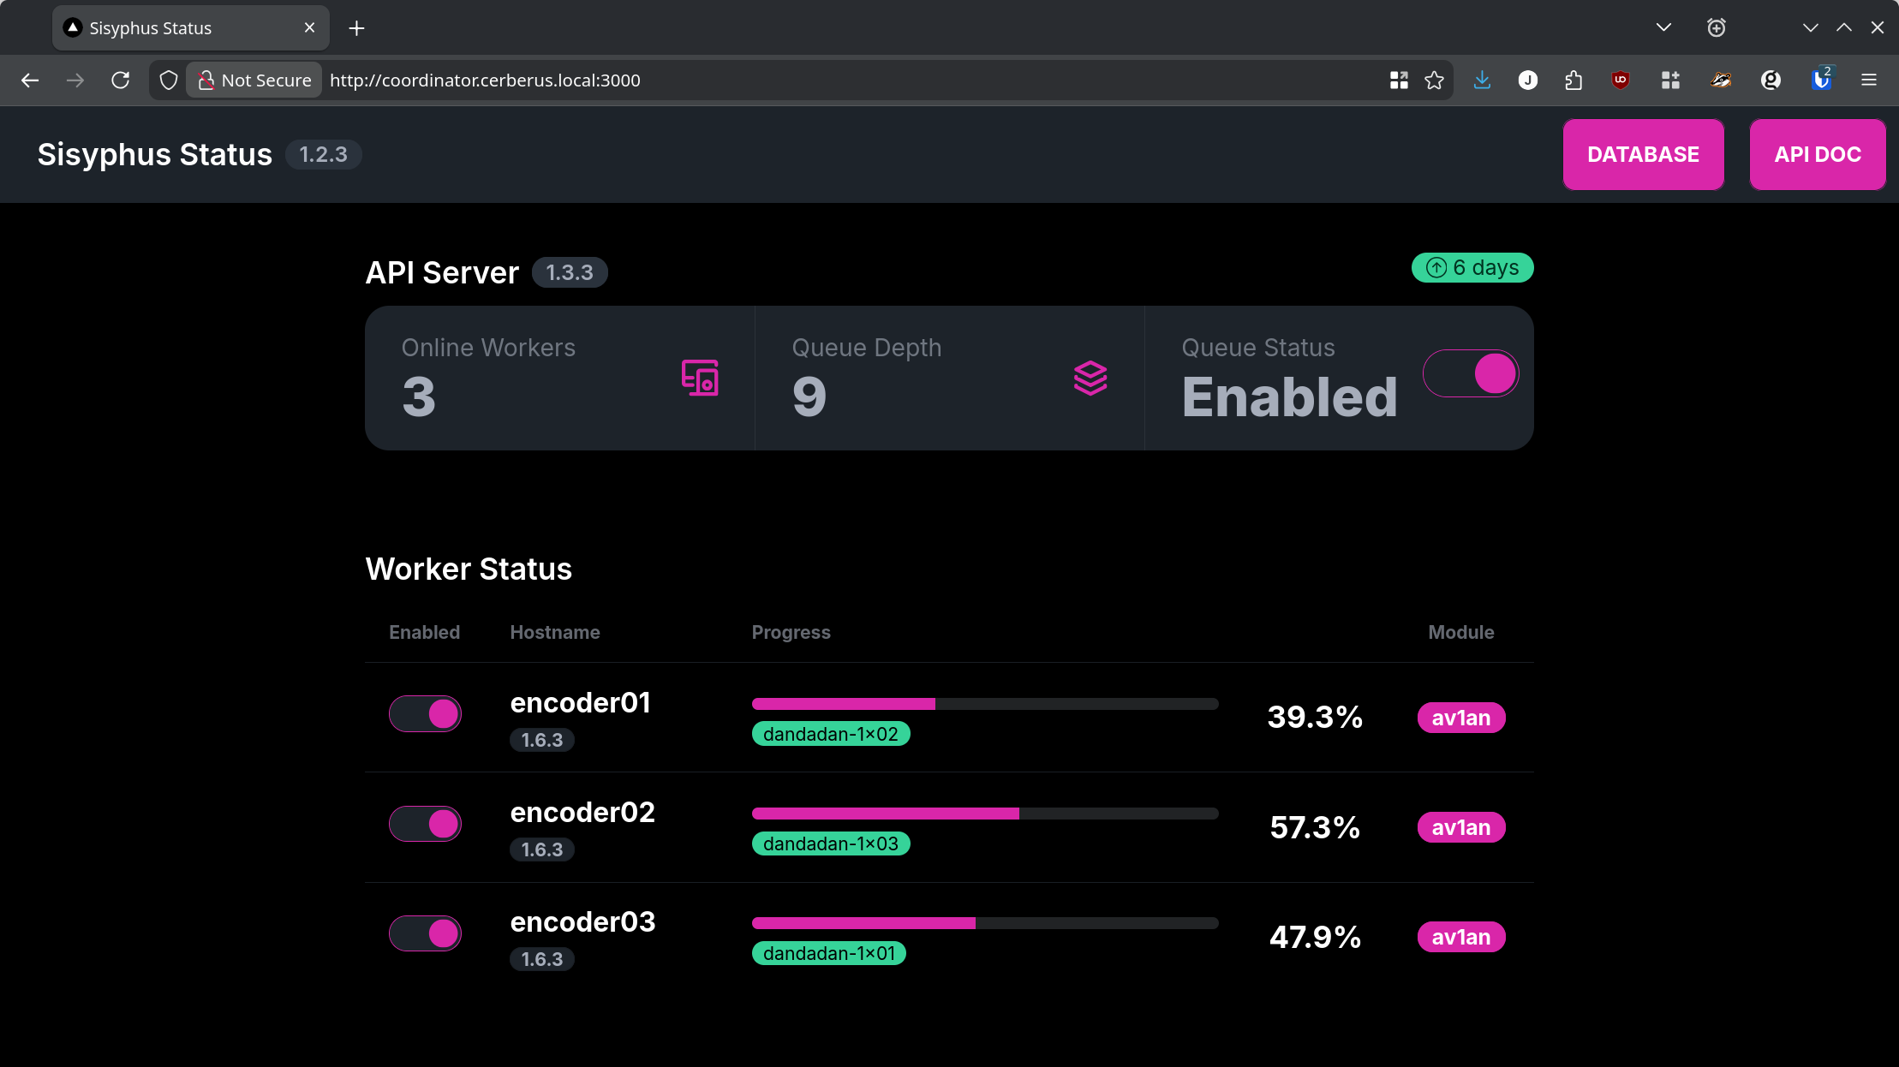Disable the encoder02 worker toggle
The height and width of the screenshot is (1067, 1899).
426,824
